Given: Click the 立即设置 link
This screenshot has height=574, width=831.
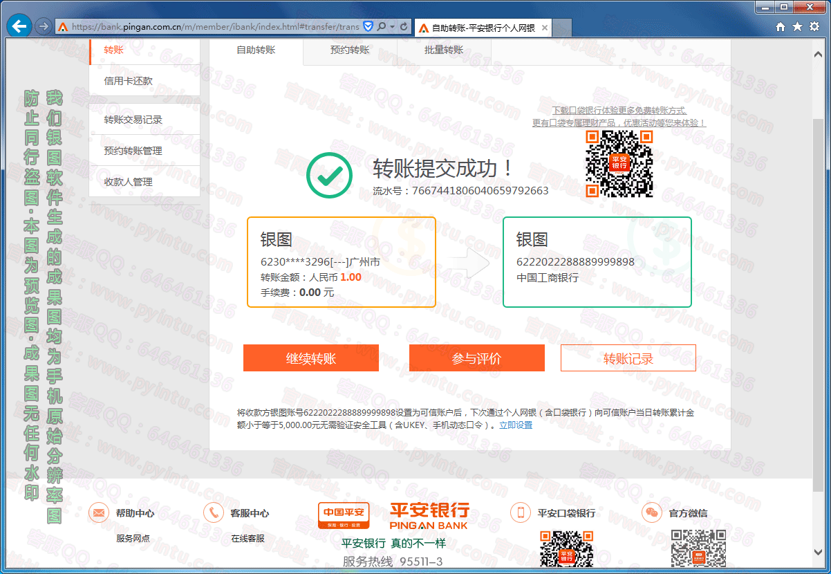Looking at the screenshot, I should (516, 425).
